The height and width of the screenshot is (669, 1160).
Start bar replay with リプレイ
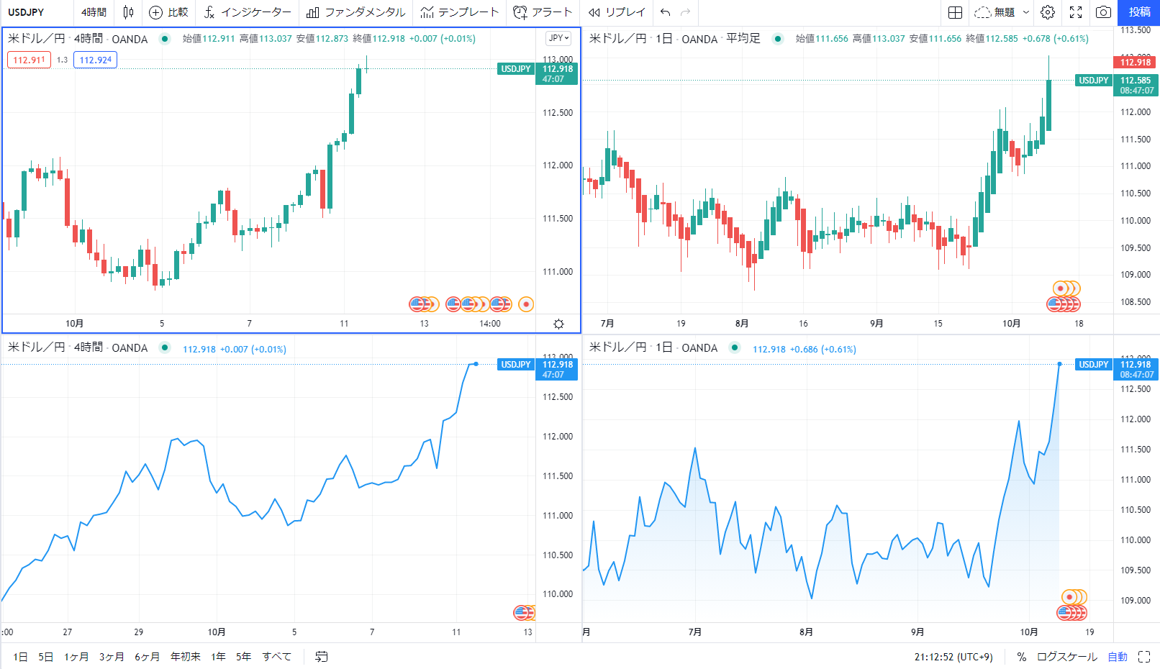[x=617, y=12]
